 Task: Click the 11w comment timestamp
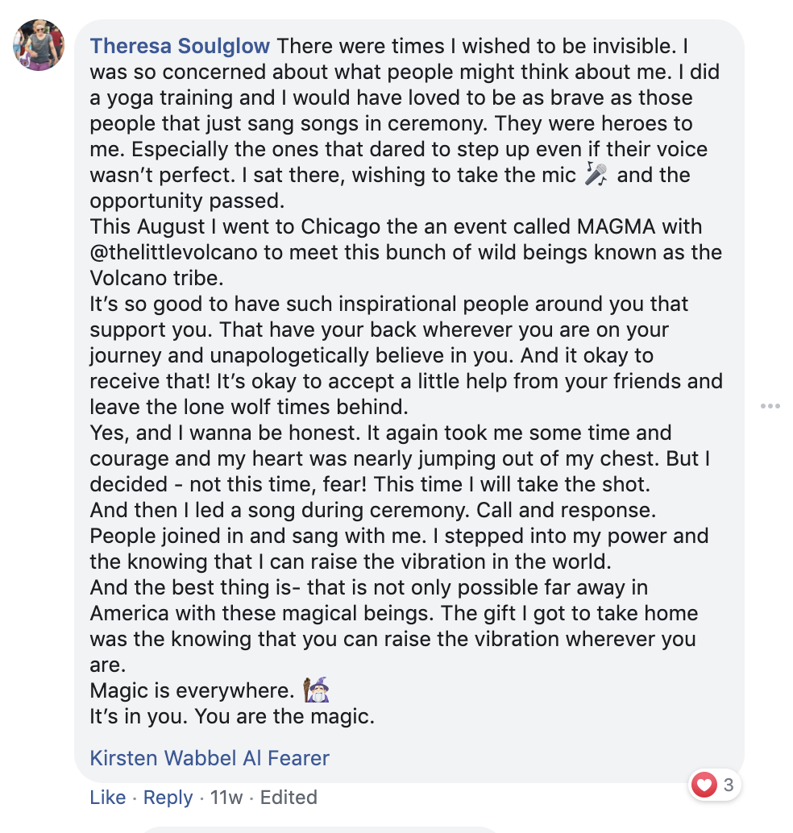click(x=226, y=798)
